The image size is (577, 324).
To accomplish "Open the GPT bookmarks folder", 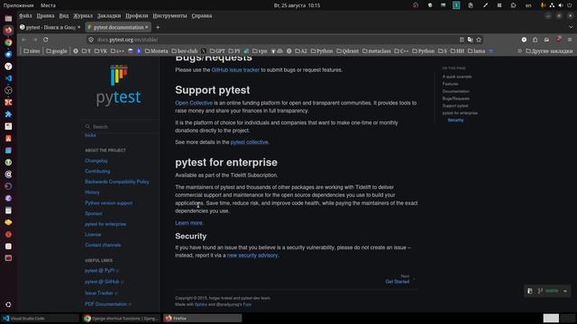I will click(217, 51).
